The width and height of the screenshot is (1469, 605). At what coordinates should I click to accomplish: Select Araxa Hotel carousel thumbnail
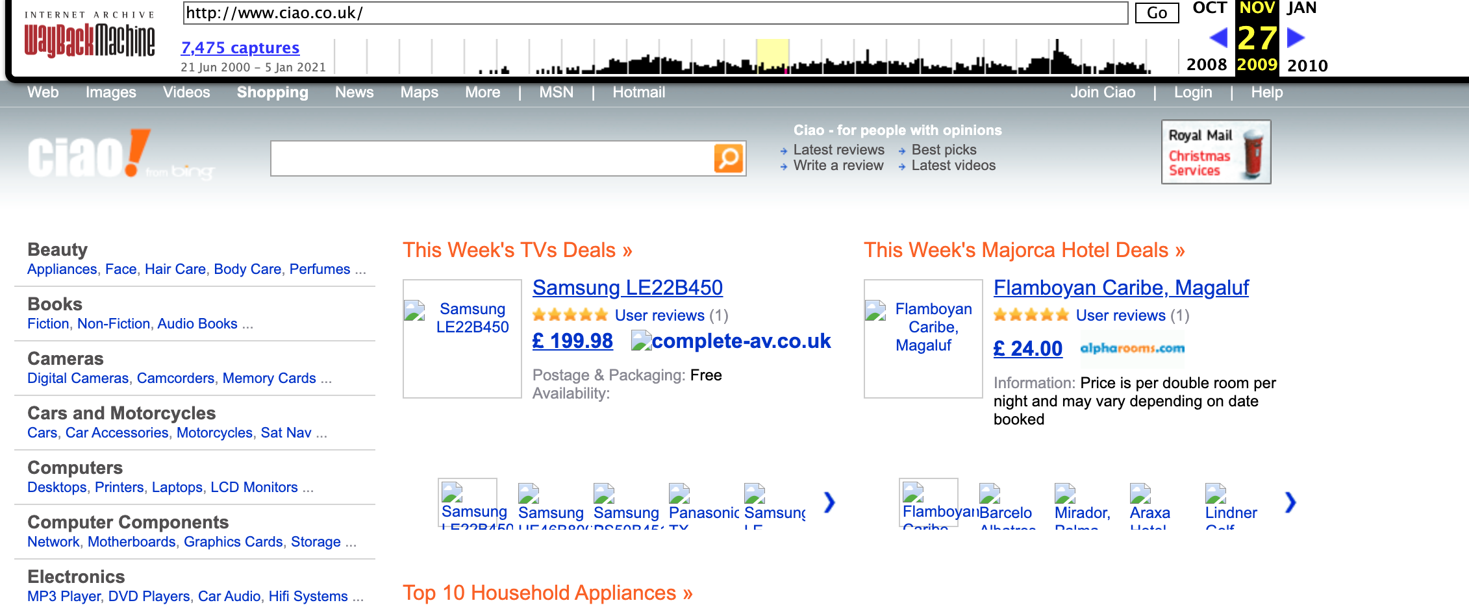(x=1150, y=505)
